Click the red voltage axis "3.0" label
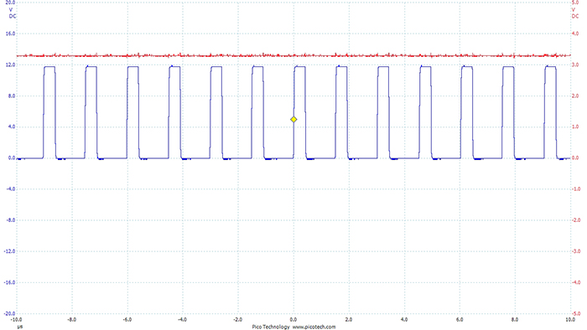 tap(575, 64)
